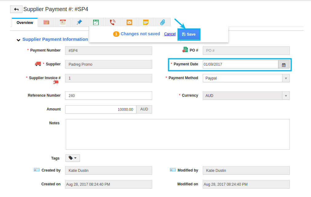Switch to the Overview tab

click(x=25, y=23)
